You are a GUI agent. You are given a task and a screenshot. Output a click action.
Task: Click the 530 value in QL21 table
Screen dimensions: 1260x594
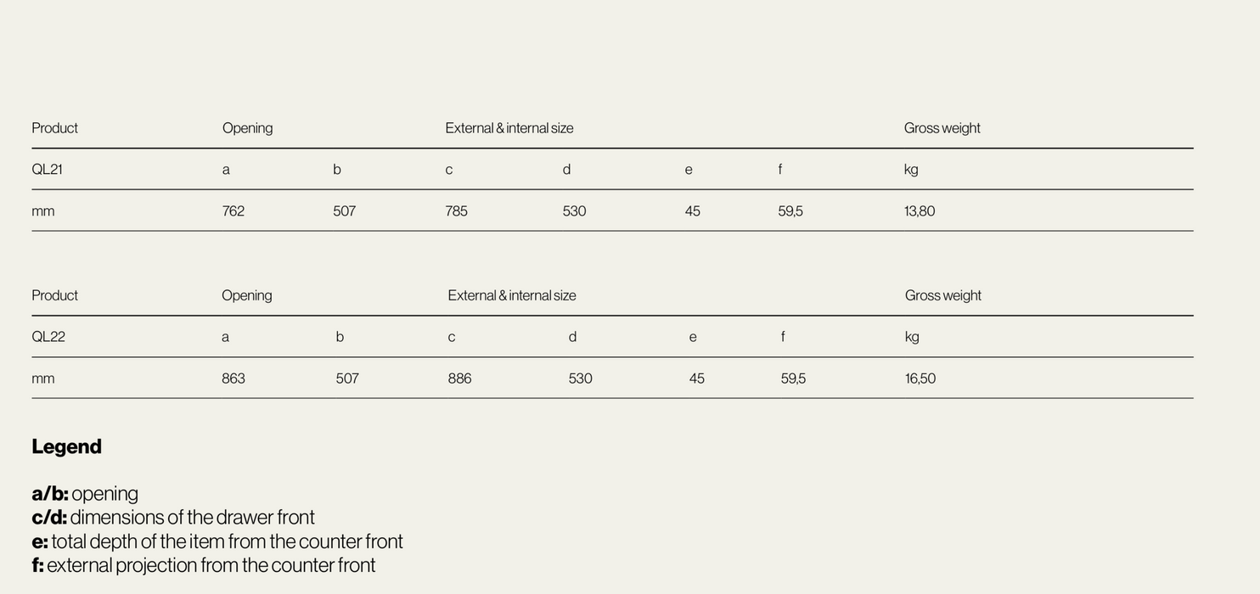pos(574,211)
